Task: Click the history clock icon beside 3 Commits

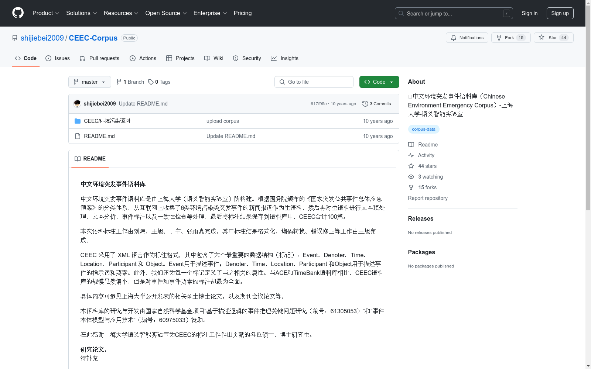Action: [365, 104]
